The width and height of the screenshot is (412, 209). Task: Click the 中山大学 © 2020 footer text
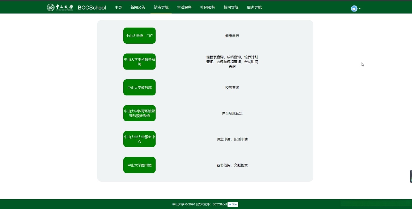pyautogui.click(x=184, y=204)
